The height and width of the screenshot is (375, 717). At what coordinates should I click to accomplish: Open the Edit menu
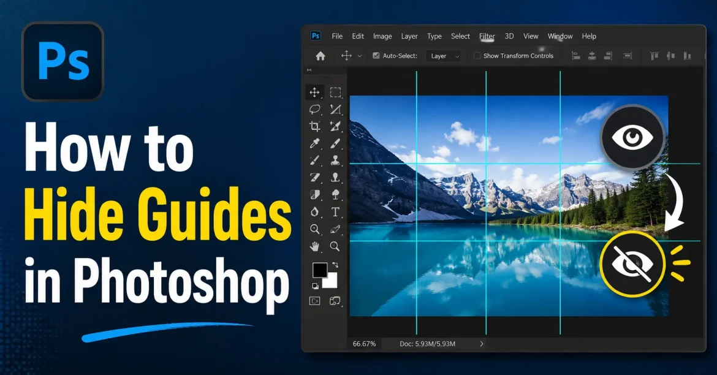click(358, 36)
